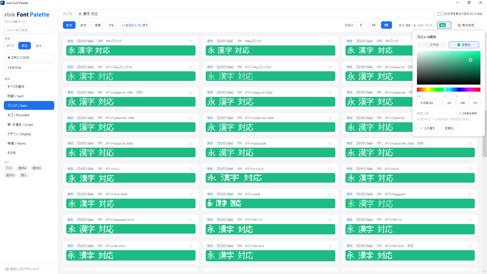
Task: Star the JFドットM+10 font
Action: [330, 220]
